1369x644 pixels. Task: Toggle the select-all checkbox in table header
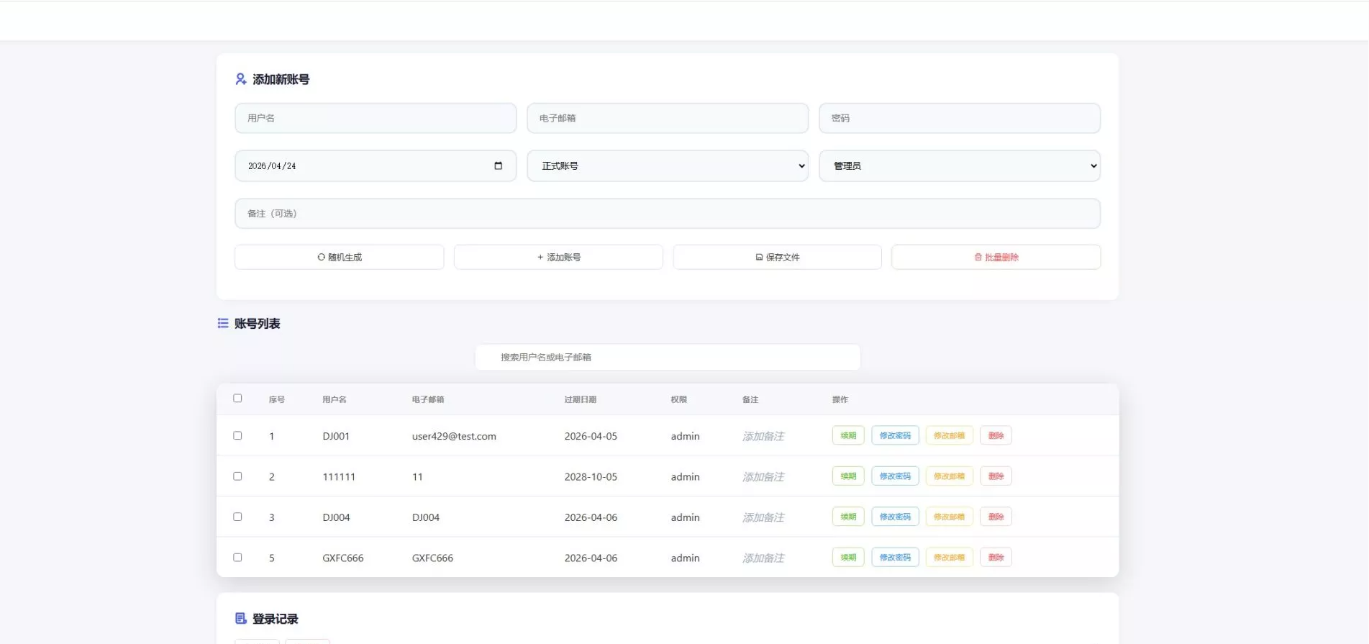click(x=237, y=398)
